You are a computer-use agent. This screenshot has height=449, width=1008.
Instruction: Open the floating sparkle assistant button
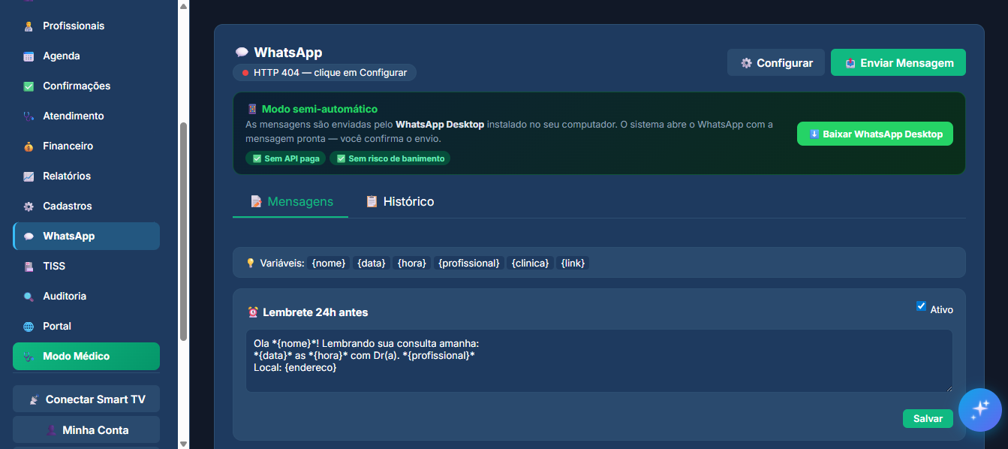(x=979, y=409)
